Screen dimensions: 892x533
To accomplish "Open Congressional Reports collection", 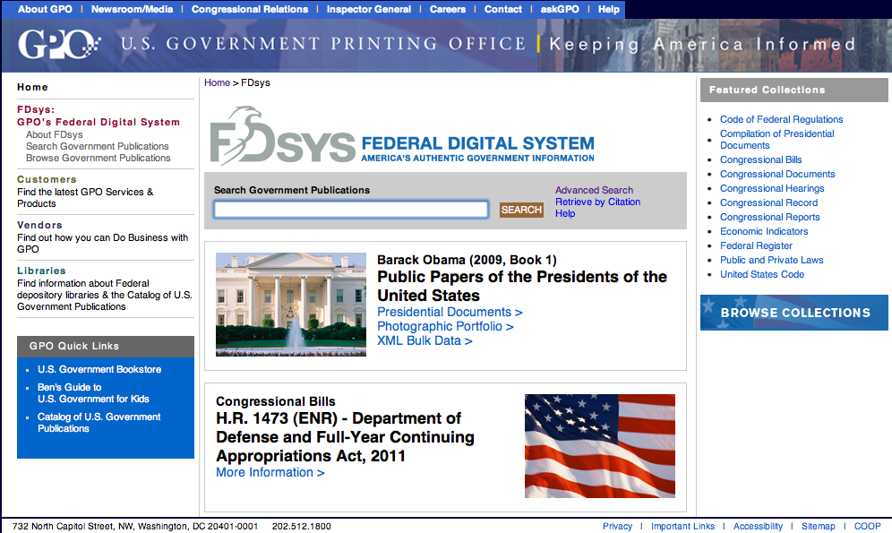I will coord(769,217).
